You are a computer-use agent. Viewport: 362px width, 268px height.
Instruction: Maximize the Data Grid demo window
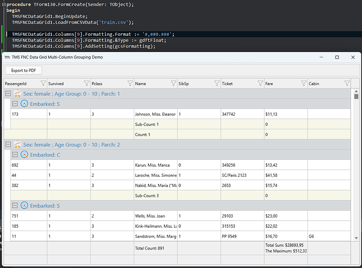click(x=337, y=57)
